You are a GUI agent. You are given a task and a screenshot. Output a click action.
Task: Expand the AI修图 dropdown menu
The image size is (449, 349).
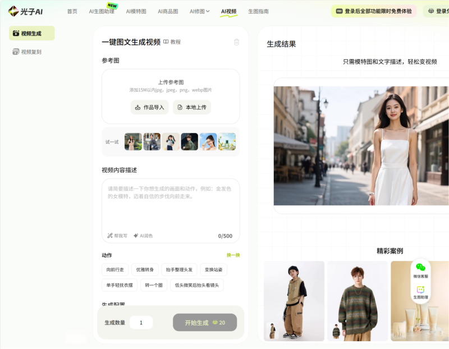[x=199, y=11]
